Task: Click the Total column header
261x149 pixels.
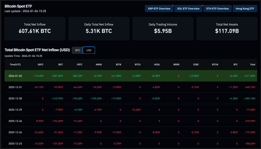Action: pos(252,65)
